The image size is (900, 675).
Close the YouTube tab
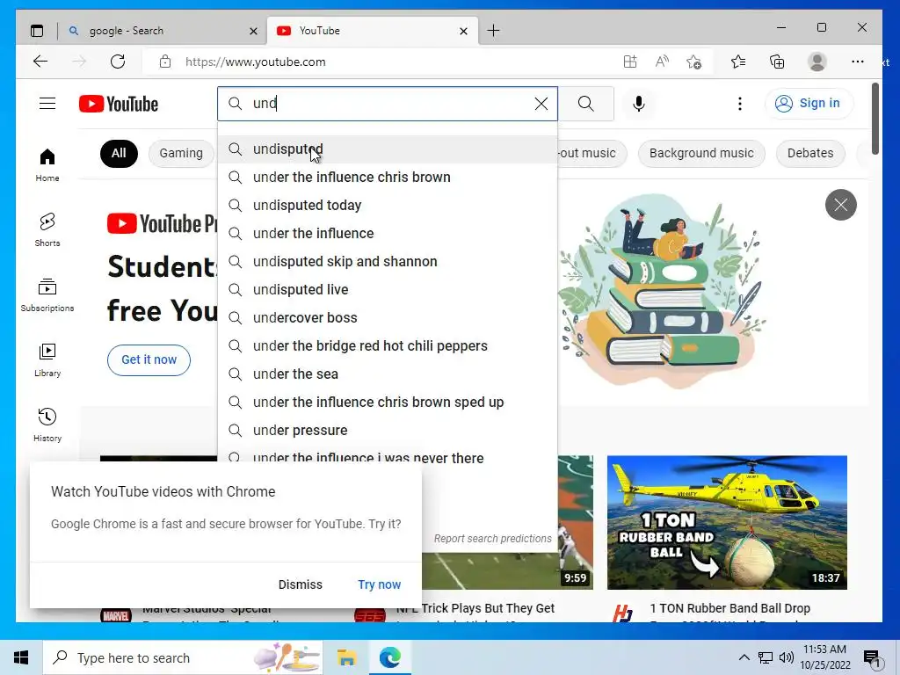point(464,31)
